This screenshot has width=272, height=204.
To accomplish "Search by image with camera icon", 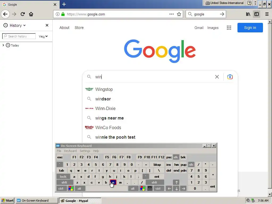I will pyautogui.click(x=230, y=77).
